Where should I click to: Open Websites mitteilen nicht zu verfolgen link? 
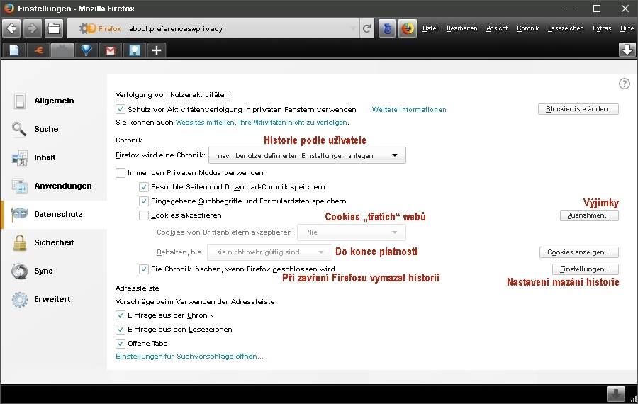point(261,123)
